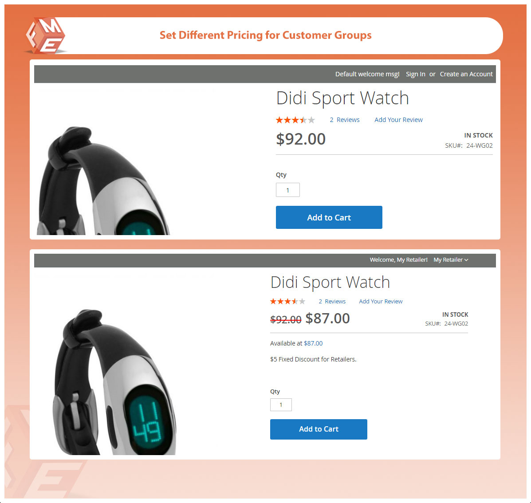Focus the top Qty input field

[x=287, y=190]
